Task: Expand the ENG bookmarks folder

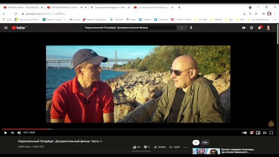Action: 240,20
